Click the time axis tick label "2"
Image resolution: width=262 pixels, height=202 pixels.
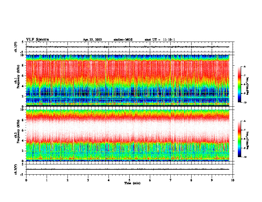tap(67, 180)
